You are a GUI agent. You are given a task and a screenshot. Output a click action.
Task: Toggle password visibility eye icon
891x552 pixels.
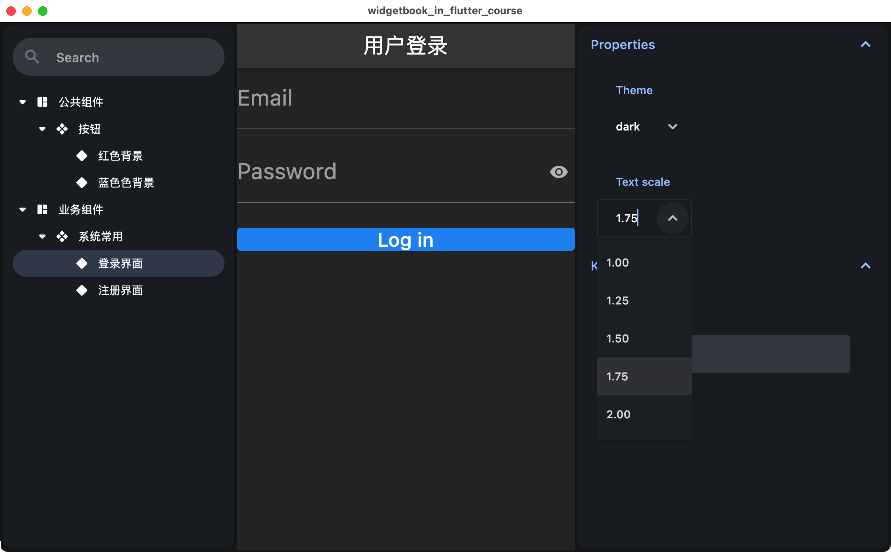pos(559,172)
